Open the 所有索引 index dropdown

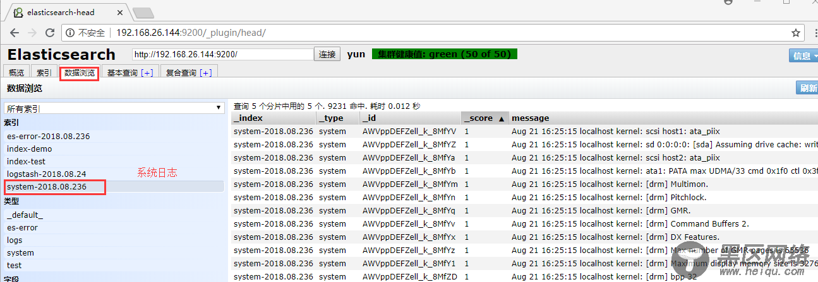coord(114,108)
